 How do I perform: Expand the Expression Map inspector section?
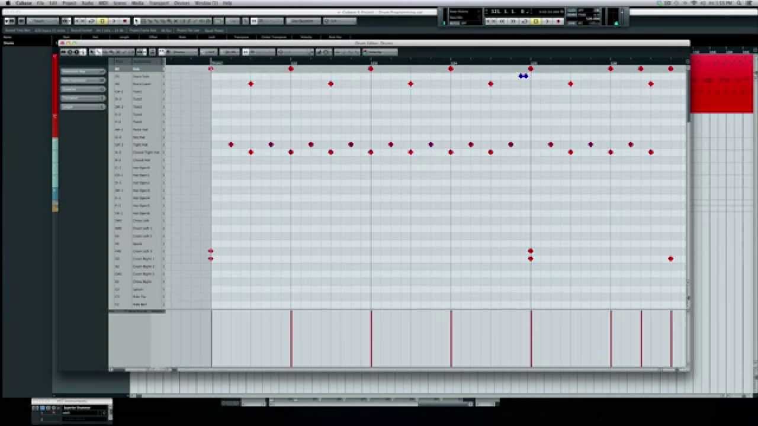pos(83,71)
